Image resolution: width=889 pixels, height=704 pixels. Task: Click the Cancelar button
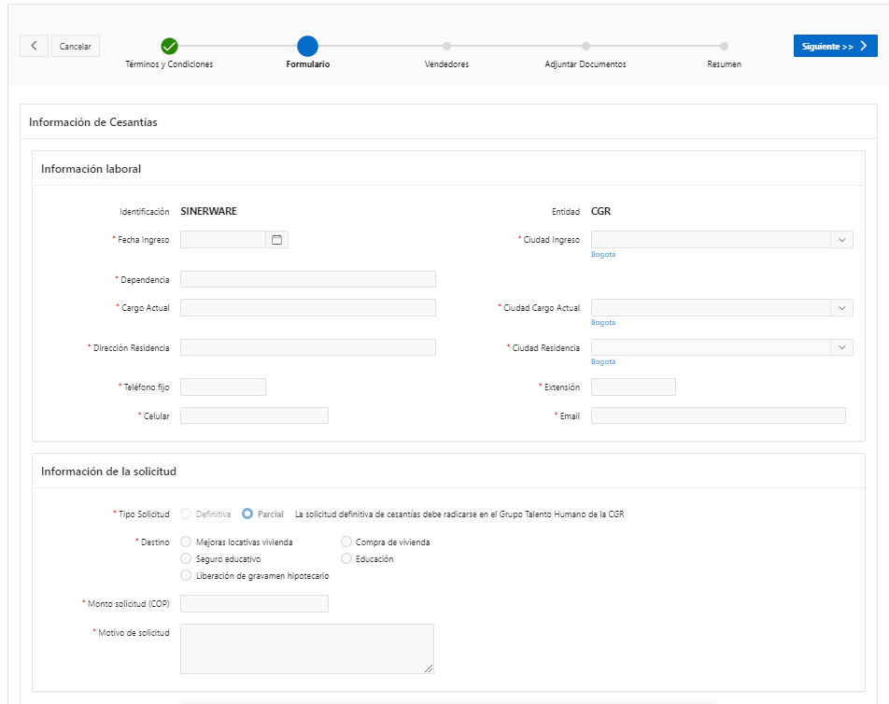click(76, 46)
